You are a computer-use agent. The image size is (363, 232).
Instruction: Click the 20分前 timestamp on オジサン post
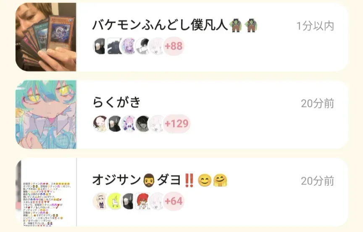[x=317, y=181]
